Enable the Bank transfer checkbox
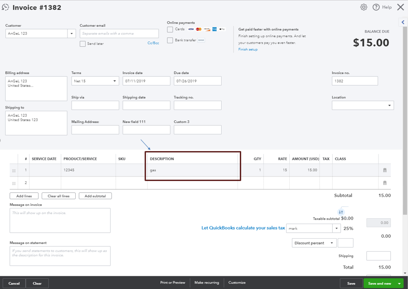The width and height of the screenshot is (408, 289). point(170,40)
